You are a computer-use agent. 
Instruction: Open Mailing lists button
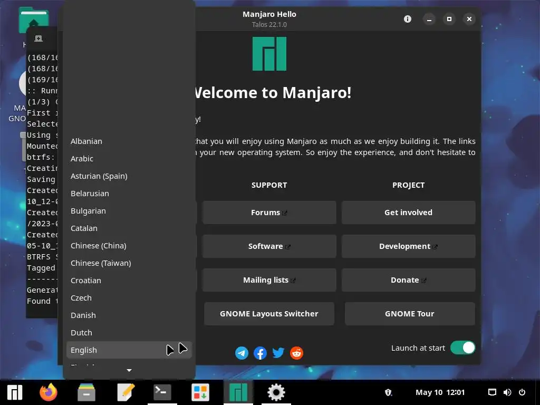269,280
